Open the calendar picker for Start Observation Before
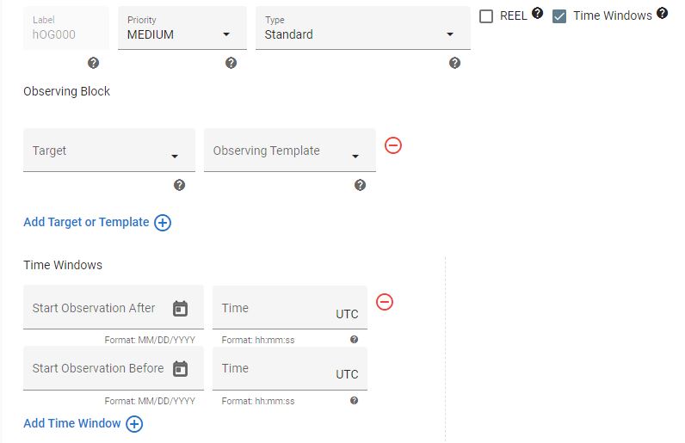The width and height of the screenshot is (685, 443). pyautogui.click(x=180, y=369)
